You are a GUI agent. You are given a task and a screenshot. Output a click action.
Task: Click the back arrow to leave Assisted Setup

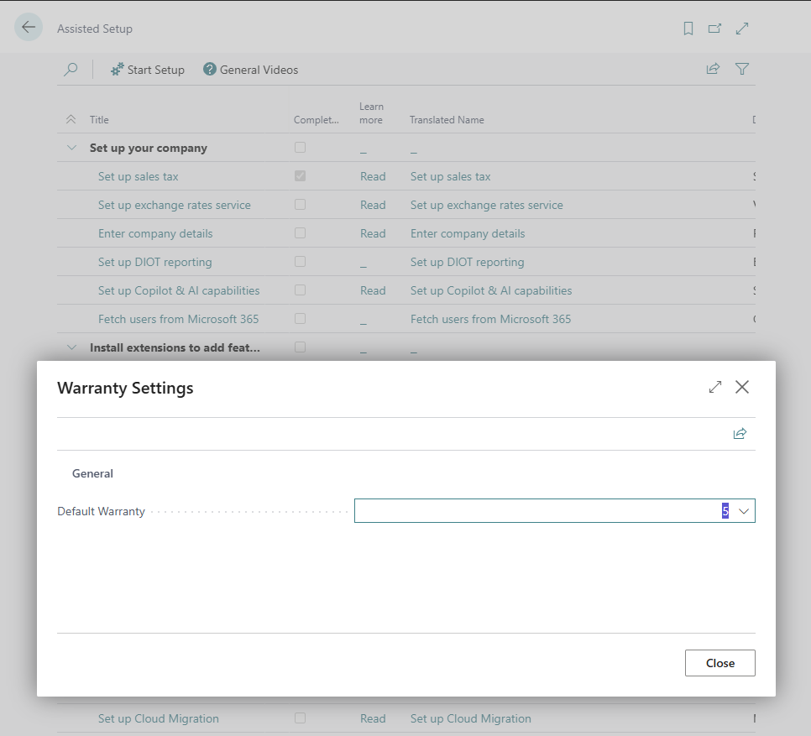click(29, 26)
